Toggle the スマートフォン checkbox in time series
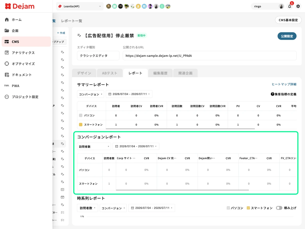The height and width of the screenshot is (229, 305). [x=249, y=208]
